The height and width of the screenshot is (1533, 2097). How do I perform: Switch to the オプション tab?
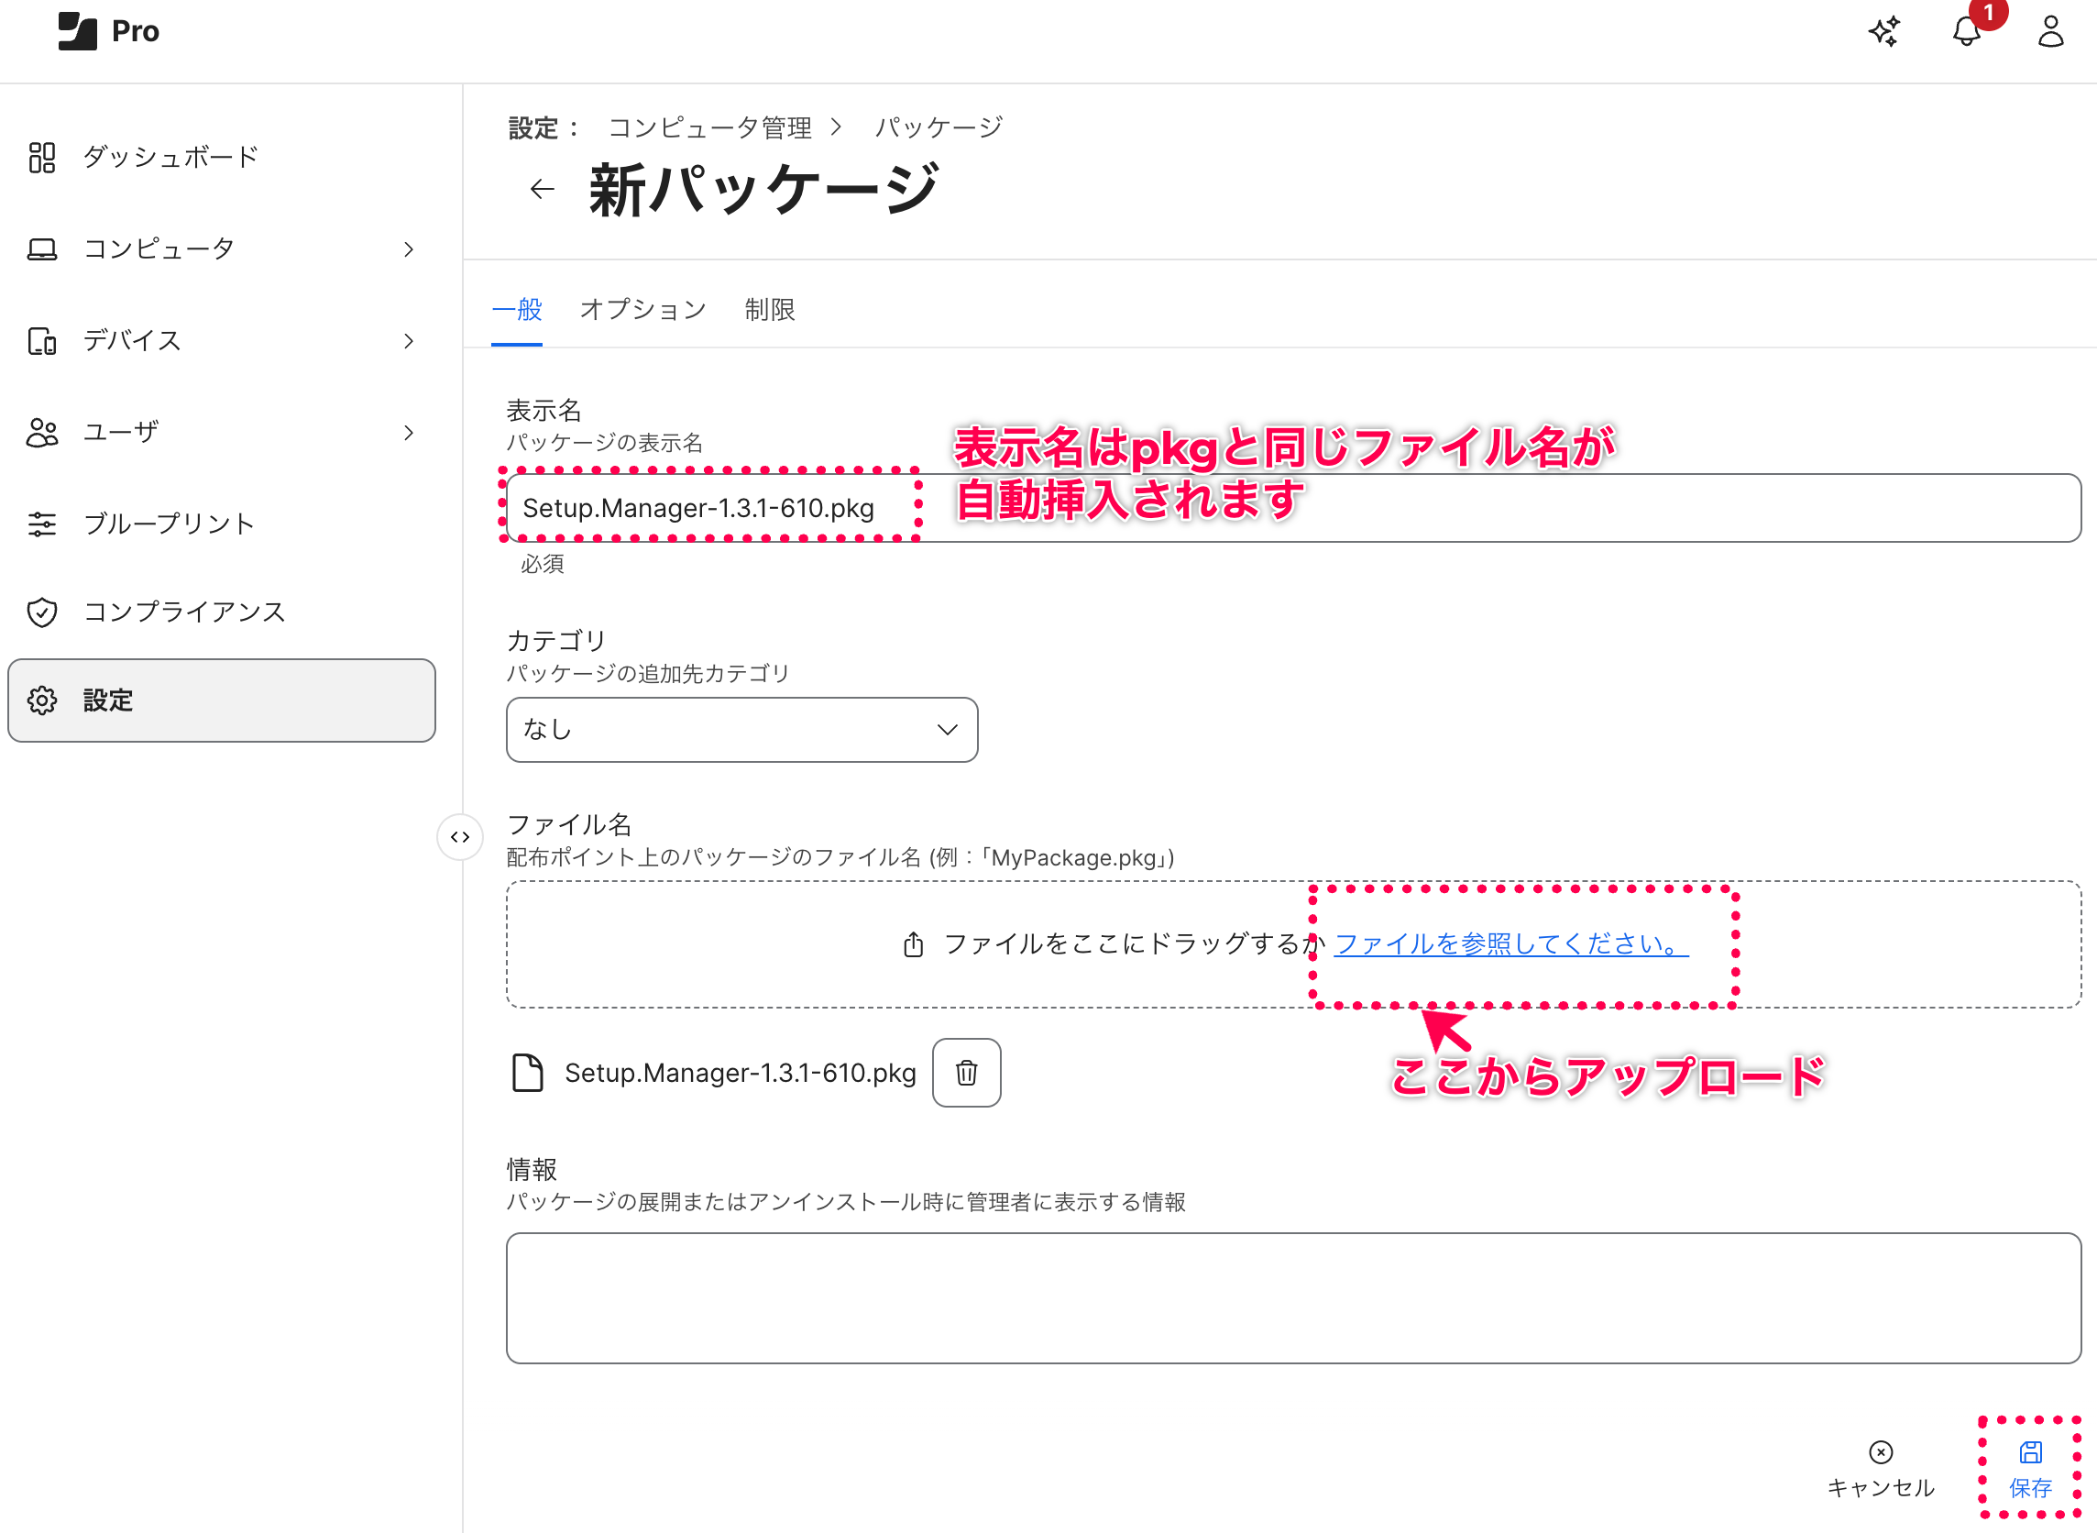(642, 310)
